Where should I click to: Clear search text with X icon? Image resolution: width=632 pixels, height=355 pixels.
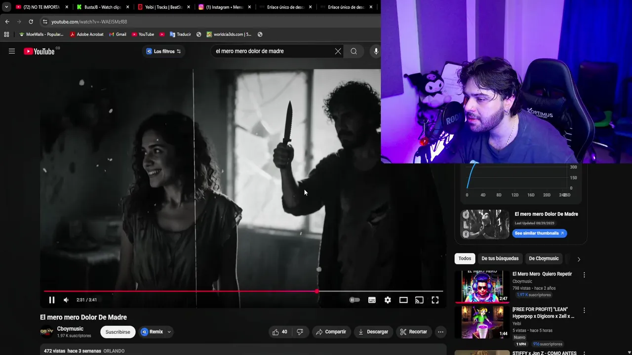tap(338, 51)
